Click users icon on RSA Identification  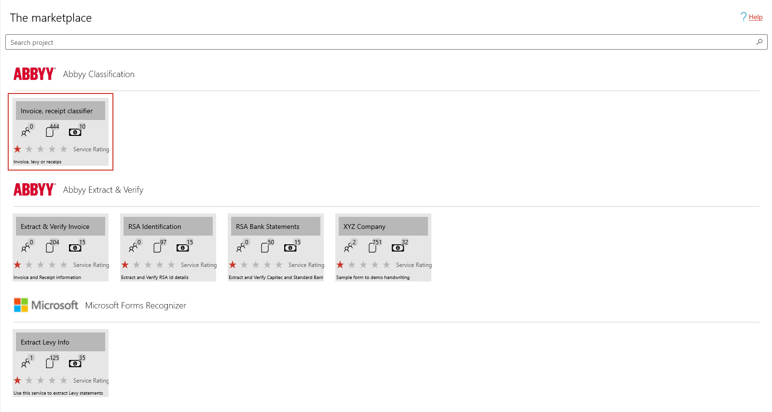tap(133, 247)
